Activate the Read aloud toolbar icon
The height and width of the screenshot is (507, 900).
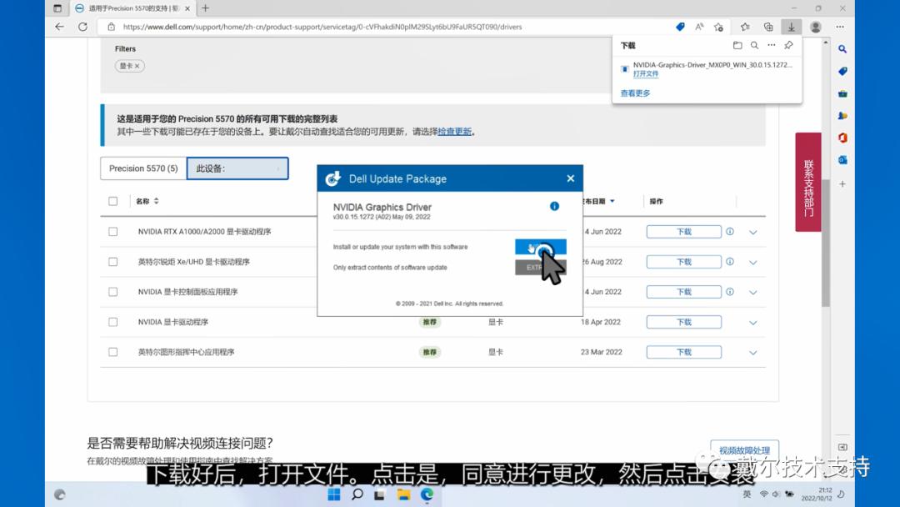698,27
